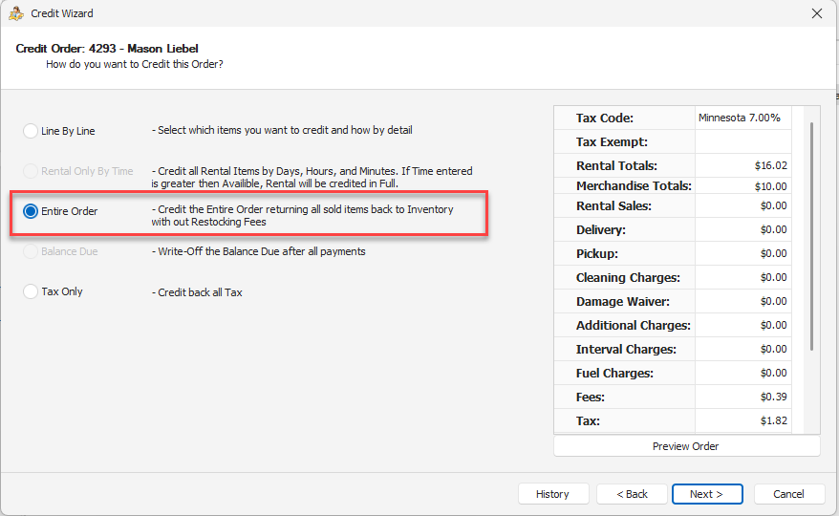Click the Credit Wizard title bar icon
Screen dimensions: 839x516
click(x=16, y=13)
